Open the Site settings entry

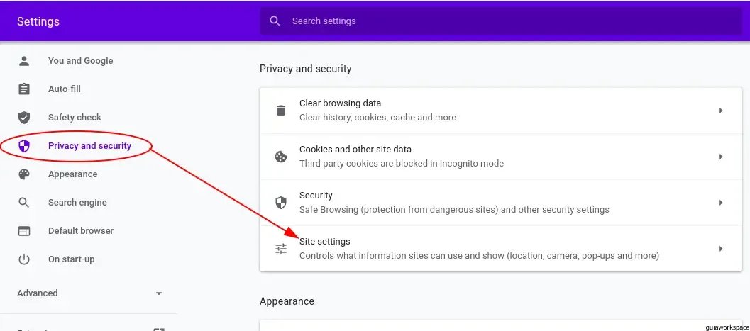pos(501,249)
